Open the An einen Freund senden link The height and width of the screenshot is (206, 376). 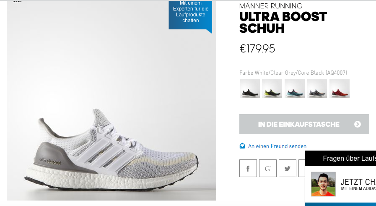click(277, 146)
